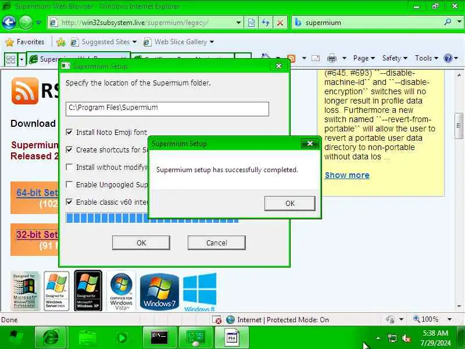This screenshot has height=349, width=465.
Task: Click the Compatibility View icon
Action: [x=251, y=23]
